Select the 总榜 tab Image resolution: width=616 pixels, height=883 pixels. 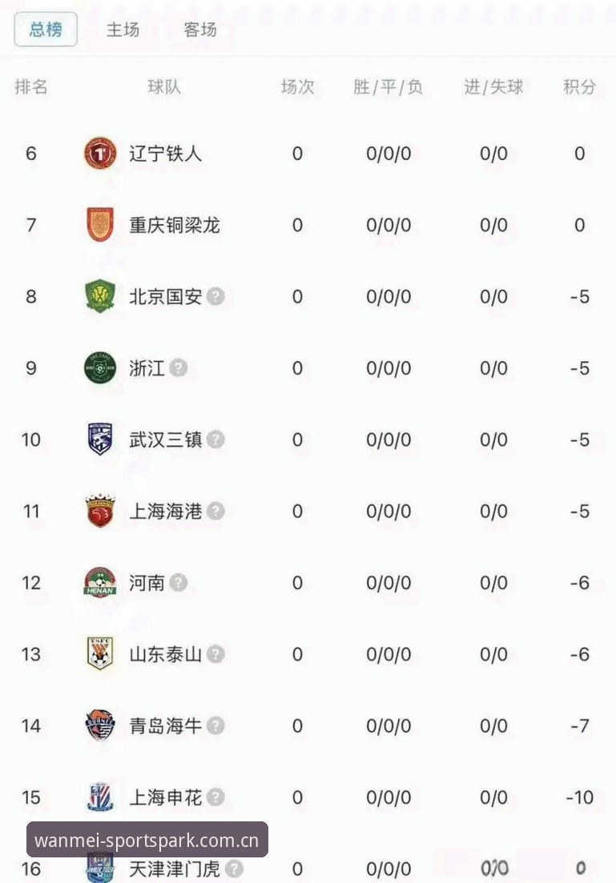tap(46, 30)
